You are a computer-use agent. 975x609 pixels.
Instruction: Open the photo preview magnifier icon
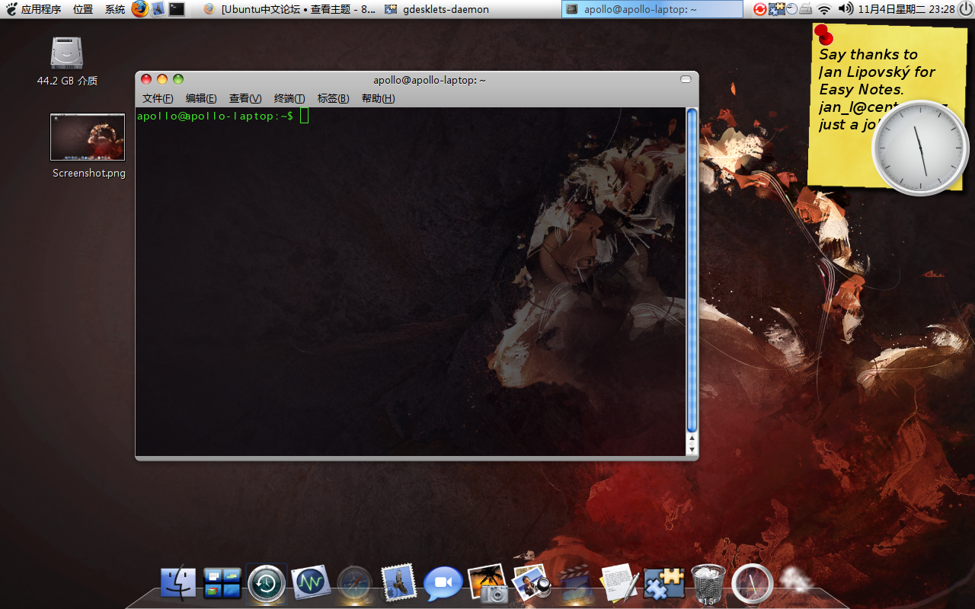pos(532,583)
